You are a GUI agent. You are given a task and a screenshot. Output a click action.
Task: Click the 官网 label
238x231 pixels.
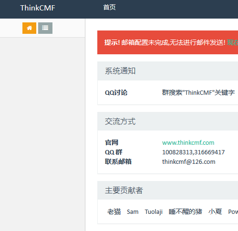[112, 142]
